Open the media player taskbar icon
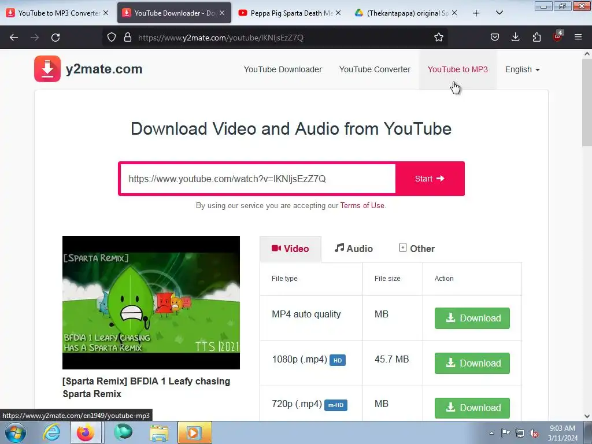This screenshot has width=592, height=444. (x=194, y=432)
